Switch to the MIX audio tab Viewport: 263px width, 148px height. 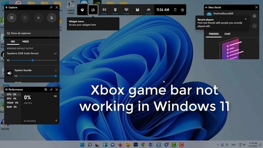tap(13, 41)
